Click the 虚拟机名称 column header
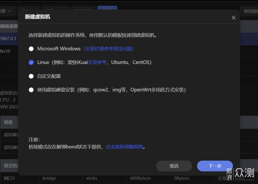The width and height of the screenshot is (258, 184). (9, 26)
